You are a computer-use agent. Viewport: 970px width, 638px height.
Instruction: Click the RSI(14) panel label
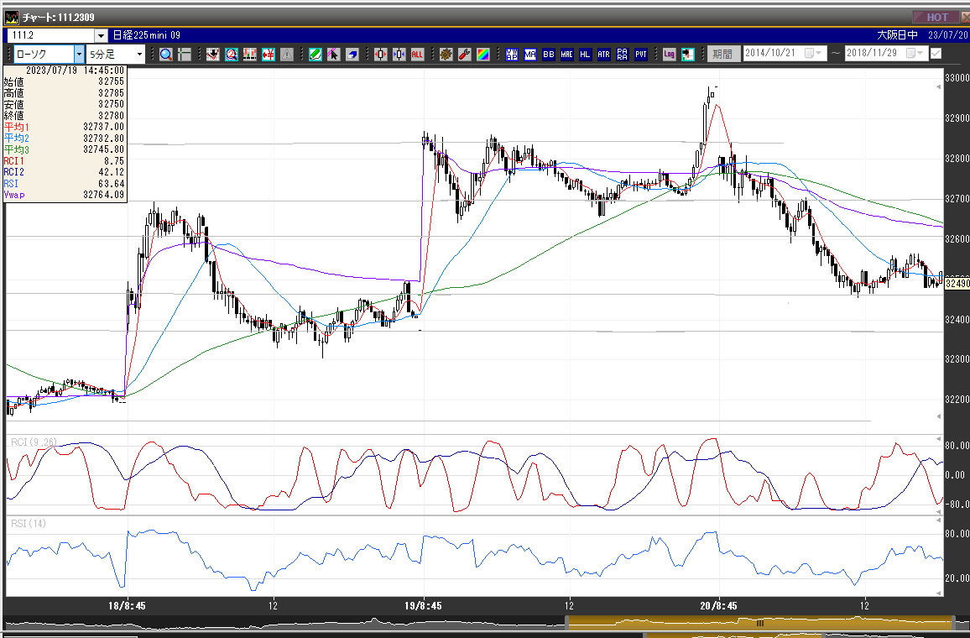[x=29, y=524]
